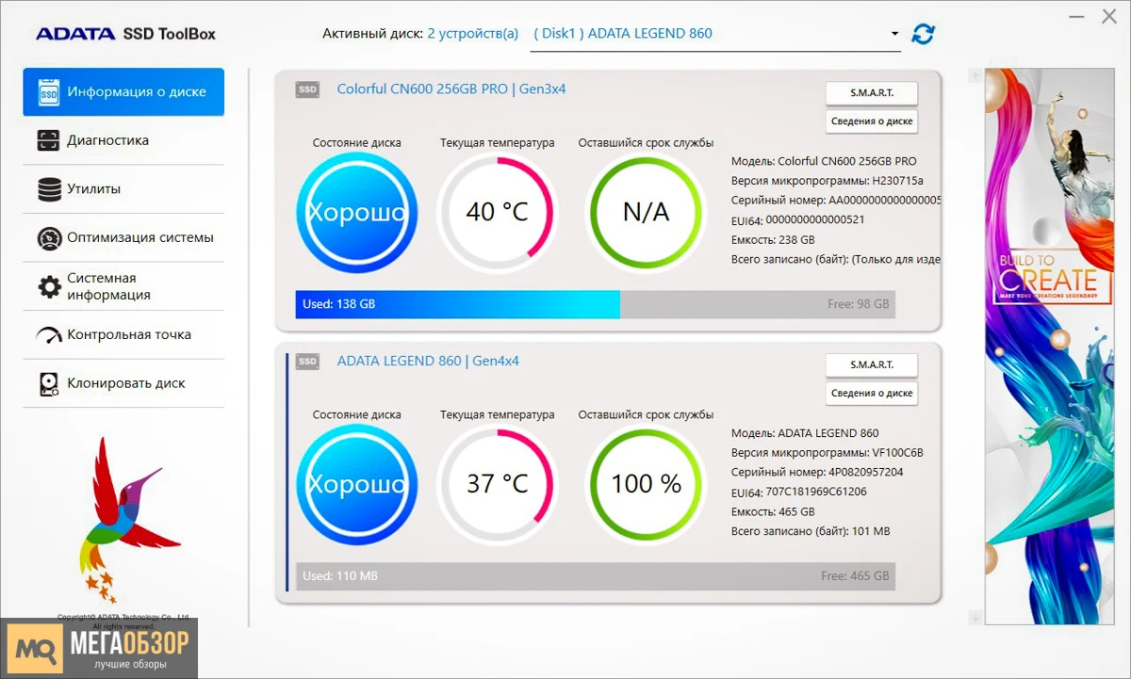Select Оптимизация системы in the sidebar
Viewport: 1131px width, 679px height.
pos(123,237)
